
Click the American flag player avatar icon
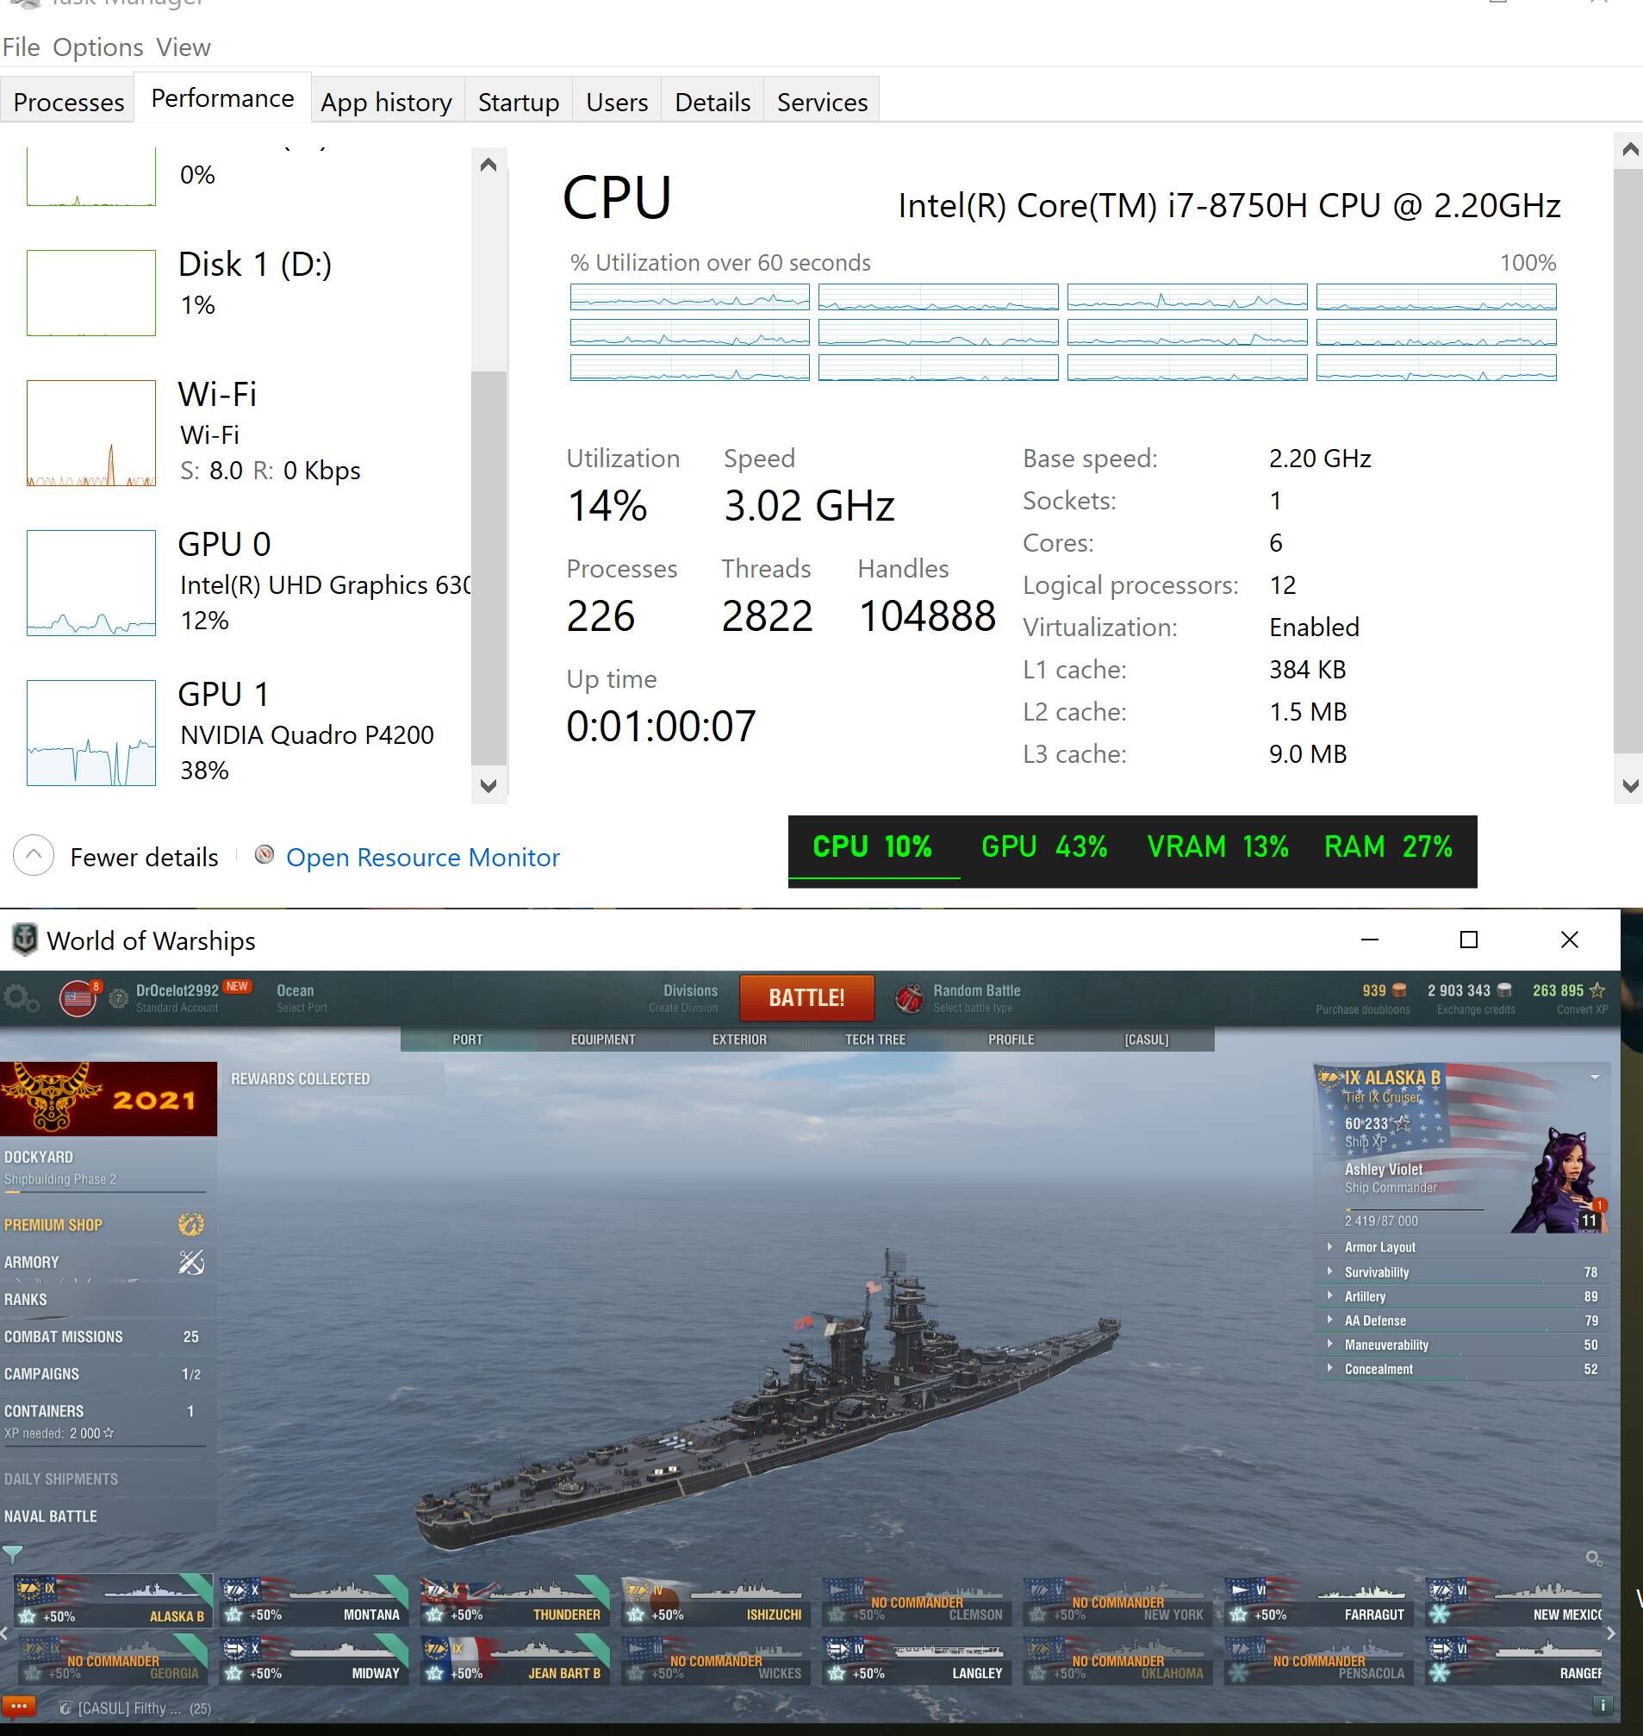point(77,999)
